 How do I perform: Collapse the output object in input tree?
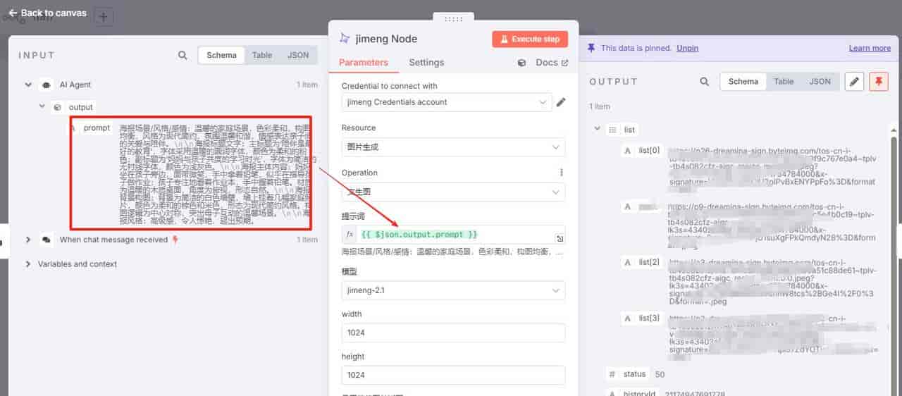point(42,107)
